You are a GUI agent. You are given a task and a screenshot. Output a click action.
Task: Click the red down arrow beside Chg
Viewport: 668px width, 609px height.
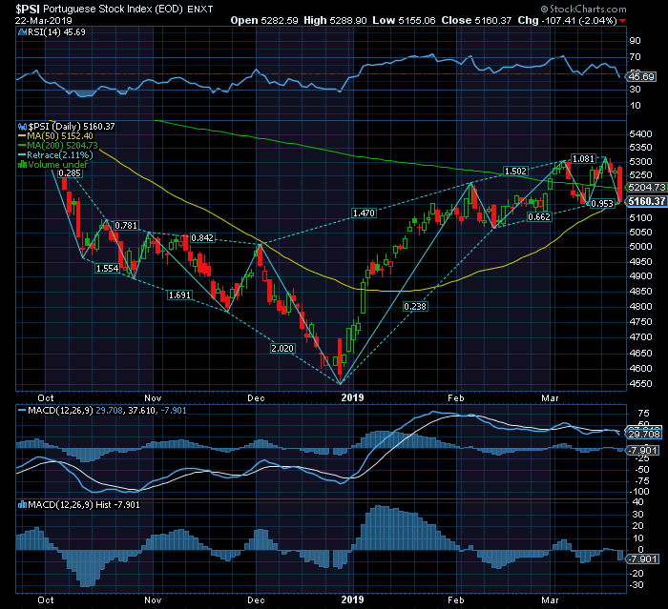pos(623,20)
